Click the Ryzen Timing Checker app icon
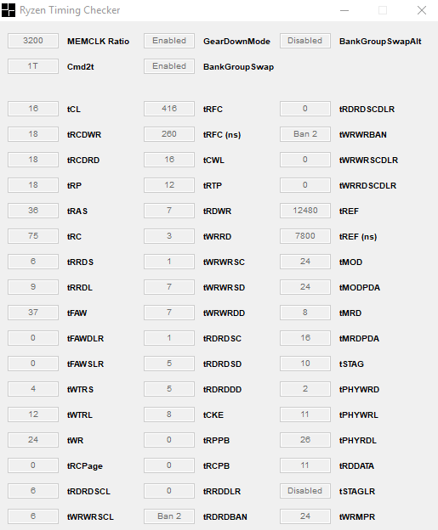Image resolution: width=438 pixels, height=530 pixels. click(9, 10)
